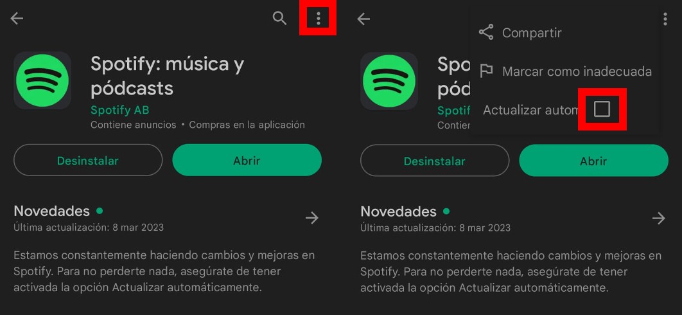Open the highlighted three-dot overflow menu

(319, 18)
